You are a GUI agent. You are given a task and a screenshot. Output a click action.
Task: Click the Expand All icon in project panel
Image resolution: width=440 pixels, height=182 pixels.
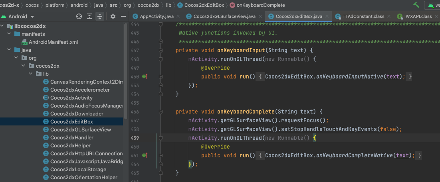coord(89,16)
